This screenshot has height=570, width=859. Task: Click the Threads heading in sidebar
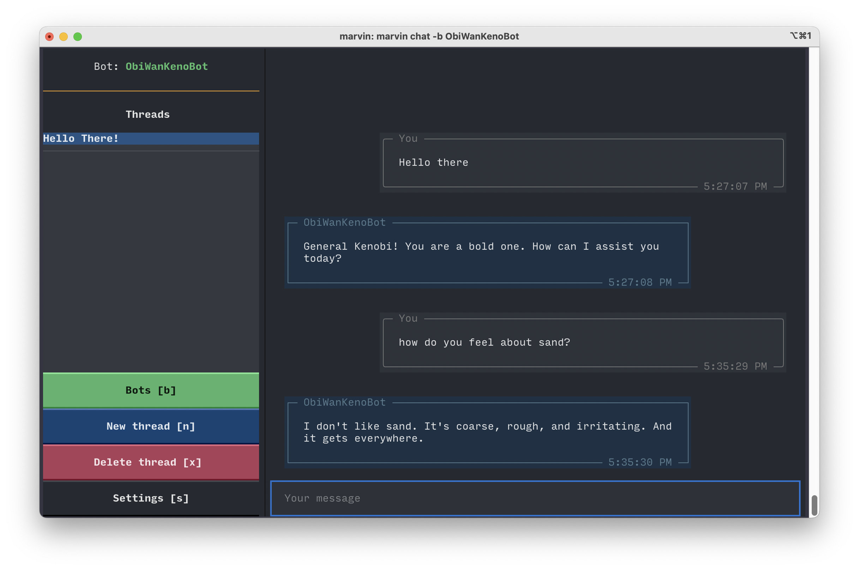148,115
